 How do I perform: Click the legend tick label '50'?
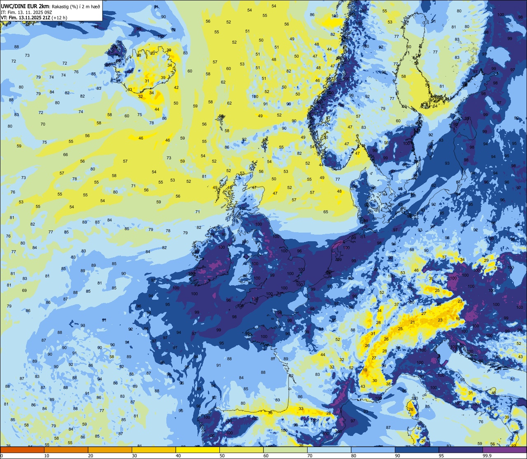pyautogui.click(x=222, y=456)
